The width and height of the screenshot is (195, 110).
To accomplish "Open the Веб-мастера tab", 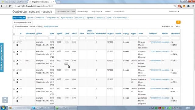I will [x=83, y=12].
